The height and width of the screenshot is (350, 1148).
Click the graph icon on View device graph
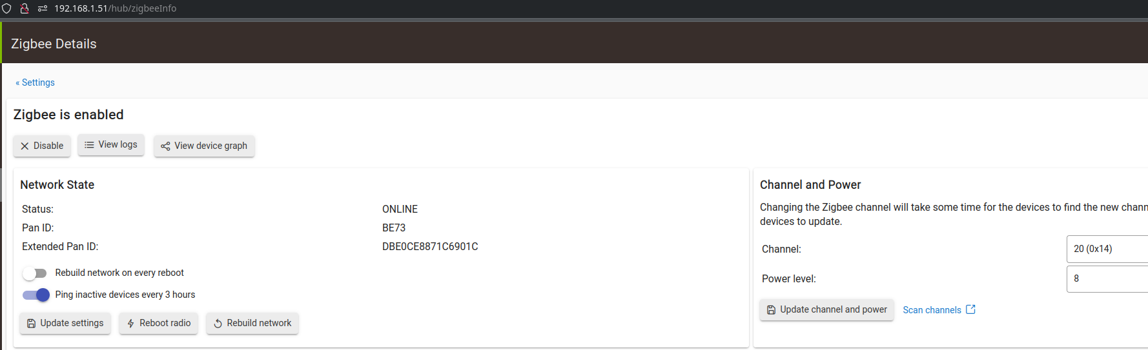[165, 146]
